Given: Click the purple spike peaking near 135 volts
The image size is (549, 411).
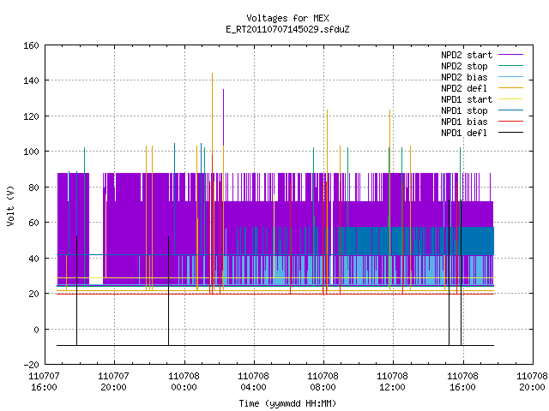Looking at the screenshot, I should point(223,117).
